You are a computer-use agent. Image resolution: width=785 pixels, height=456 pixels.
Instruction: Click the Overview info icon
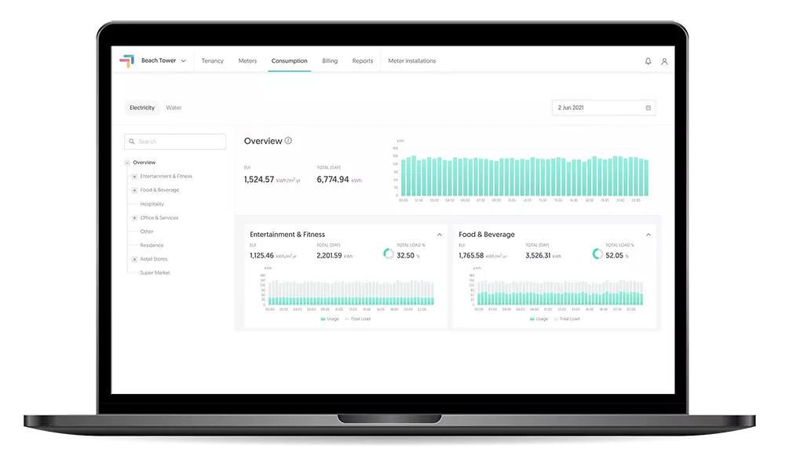pyautogui.click(x=288, y=141)
